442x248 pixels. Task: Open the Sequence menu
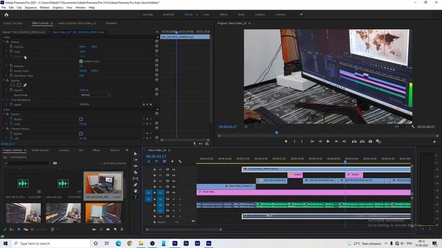click(30, 8)
